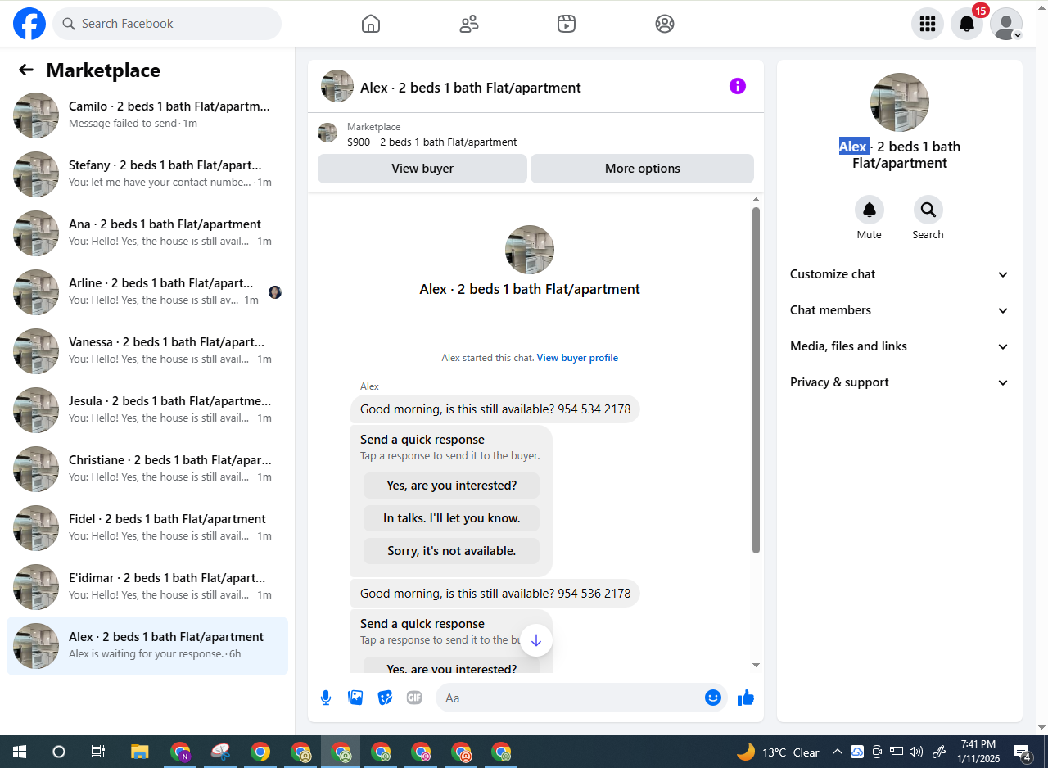Screen dimensions: 1048x768
Task: Open the Groups icon in top navigation
Action: click(665, 24)
